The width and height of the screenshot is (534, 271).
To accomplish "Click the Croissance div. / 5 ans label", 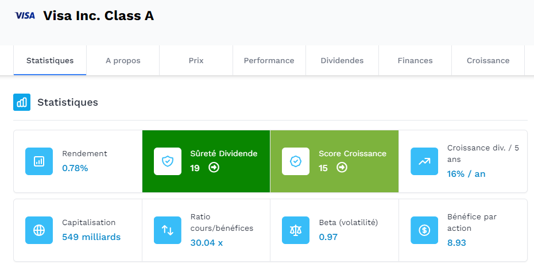I will [483, 153].
